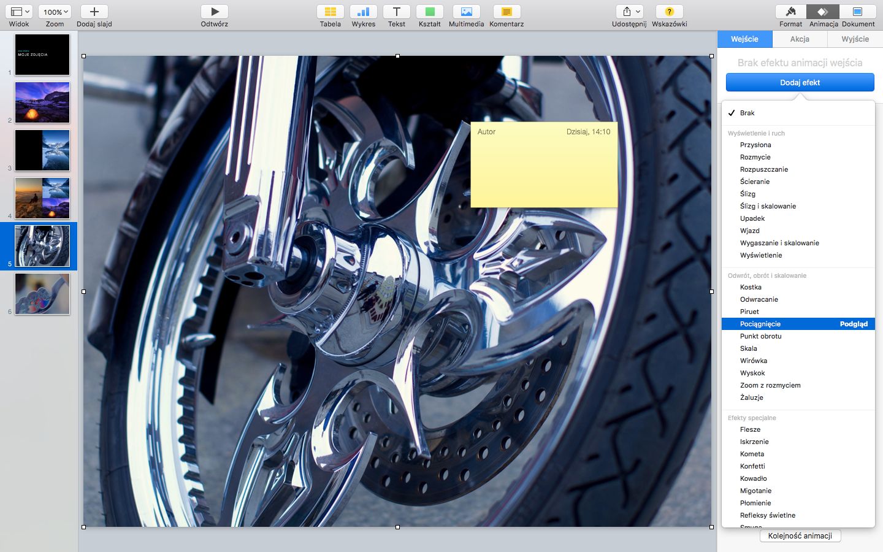883x552 pixels.
Task: Choose the Zoom z rozmyciem effect
Action: 798,385
